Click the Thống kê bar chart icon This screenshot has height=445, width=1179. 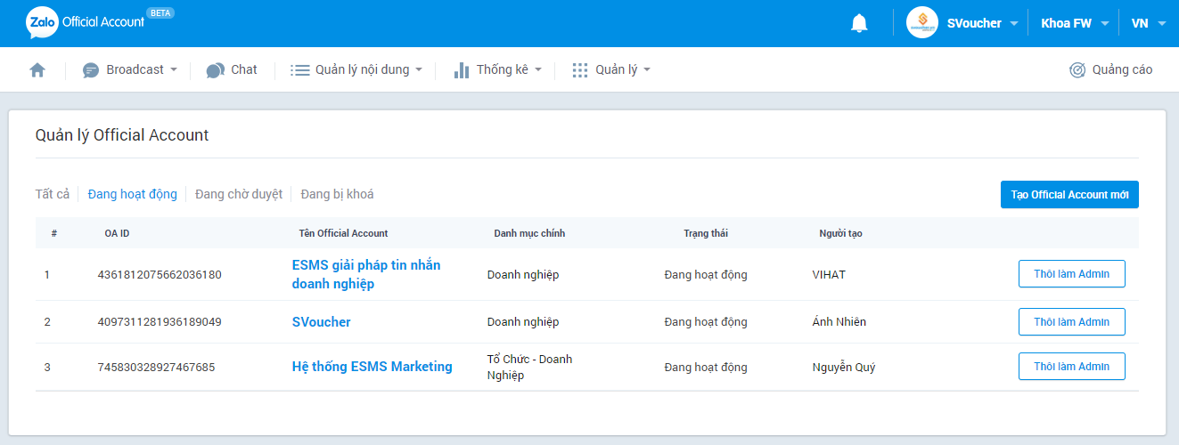click(x=462, y=70)
